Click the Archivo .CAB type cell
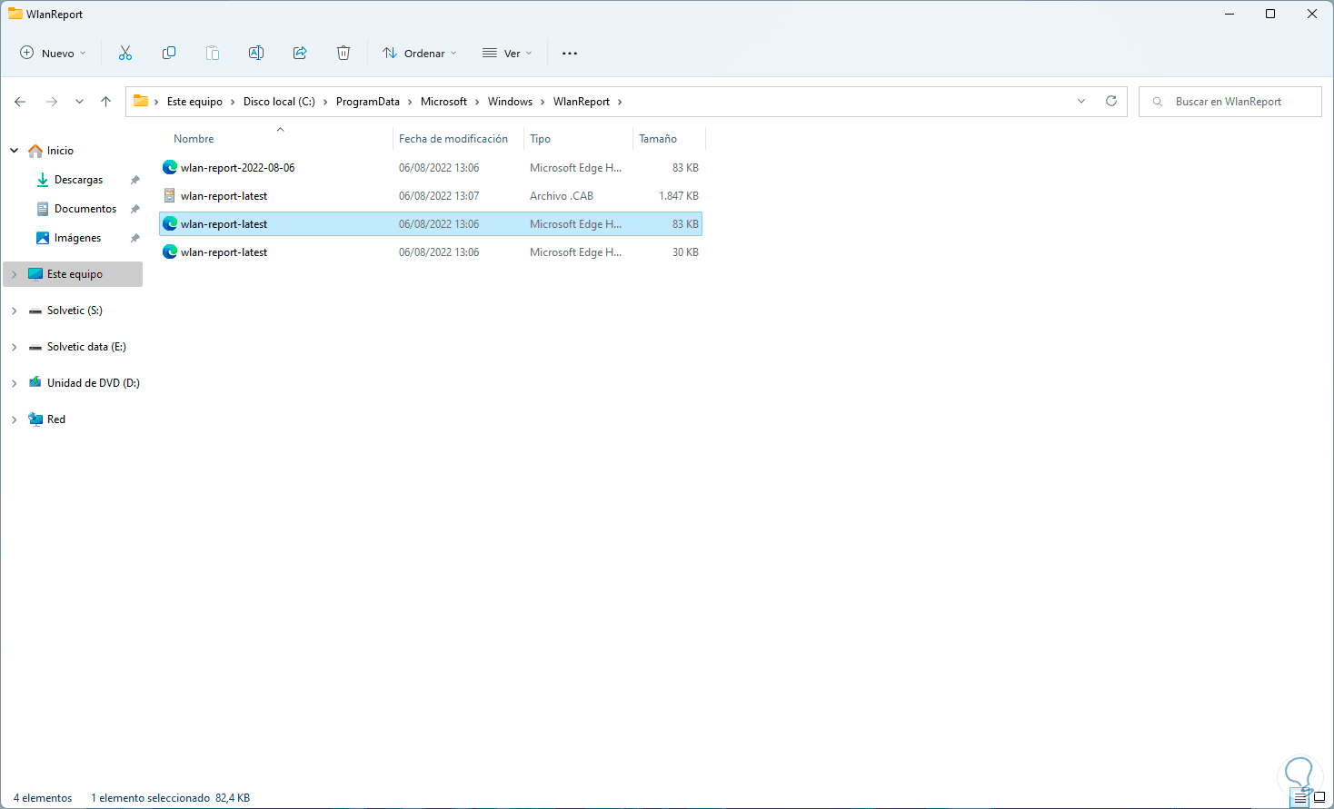The image size is (1334, 809). pos(562,196)
